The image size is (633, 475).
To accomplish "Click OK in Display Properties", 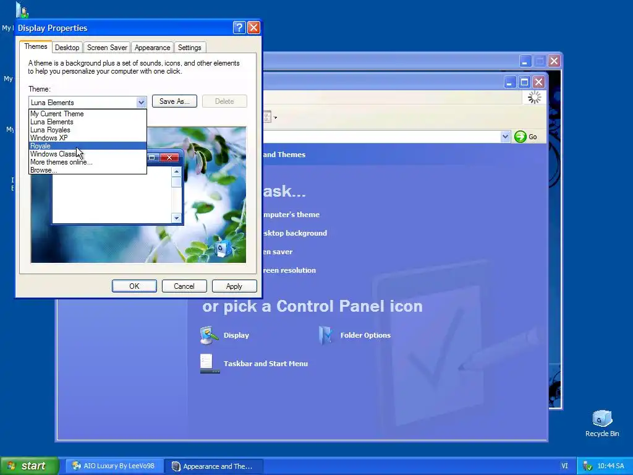I will pyautogui.click(x=134, y=286).
